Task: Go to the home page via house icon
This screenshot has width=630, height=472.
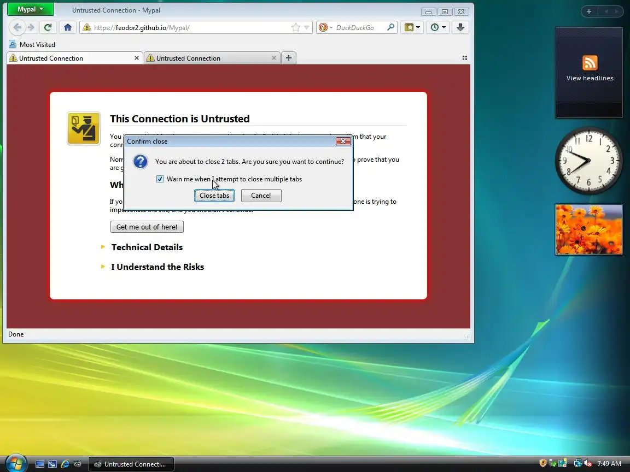Action: click(x=67, y=27)
